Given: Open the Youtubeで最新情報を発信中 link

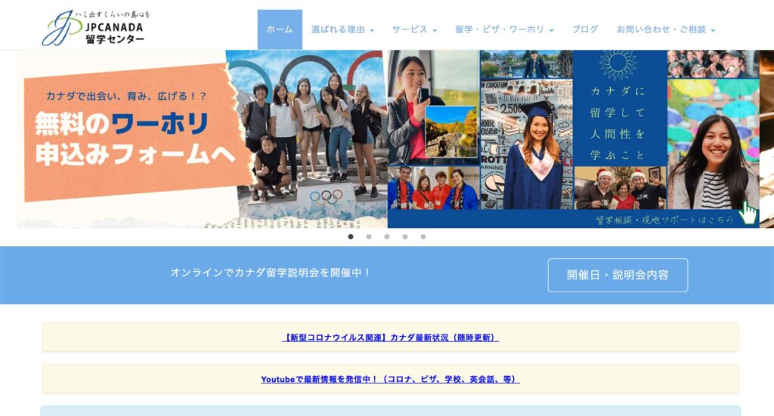Looking at the screenshot, I should [x=390, y=379].
